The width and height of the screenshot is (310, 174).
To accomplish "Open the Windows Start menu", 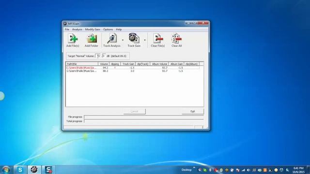I will [x=6, y=170].
